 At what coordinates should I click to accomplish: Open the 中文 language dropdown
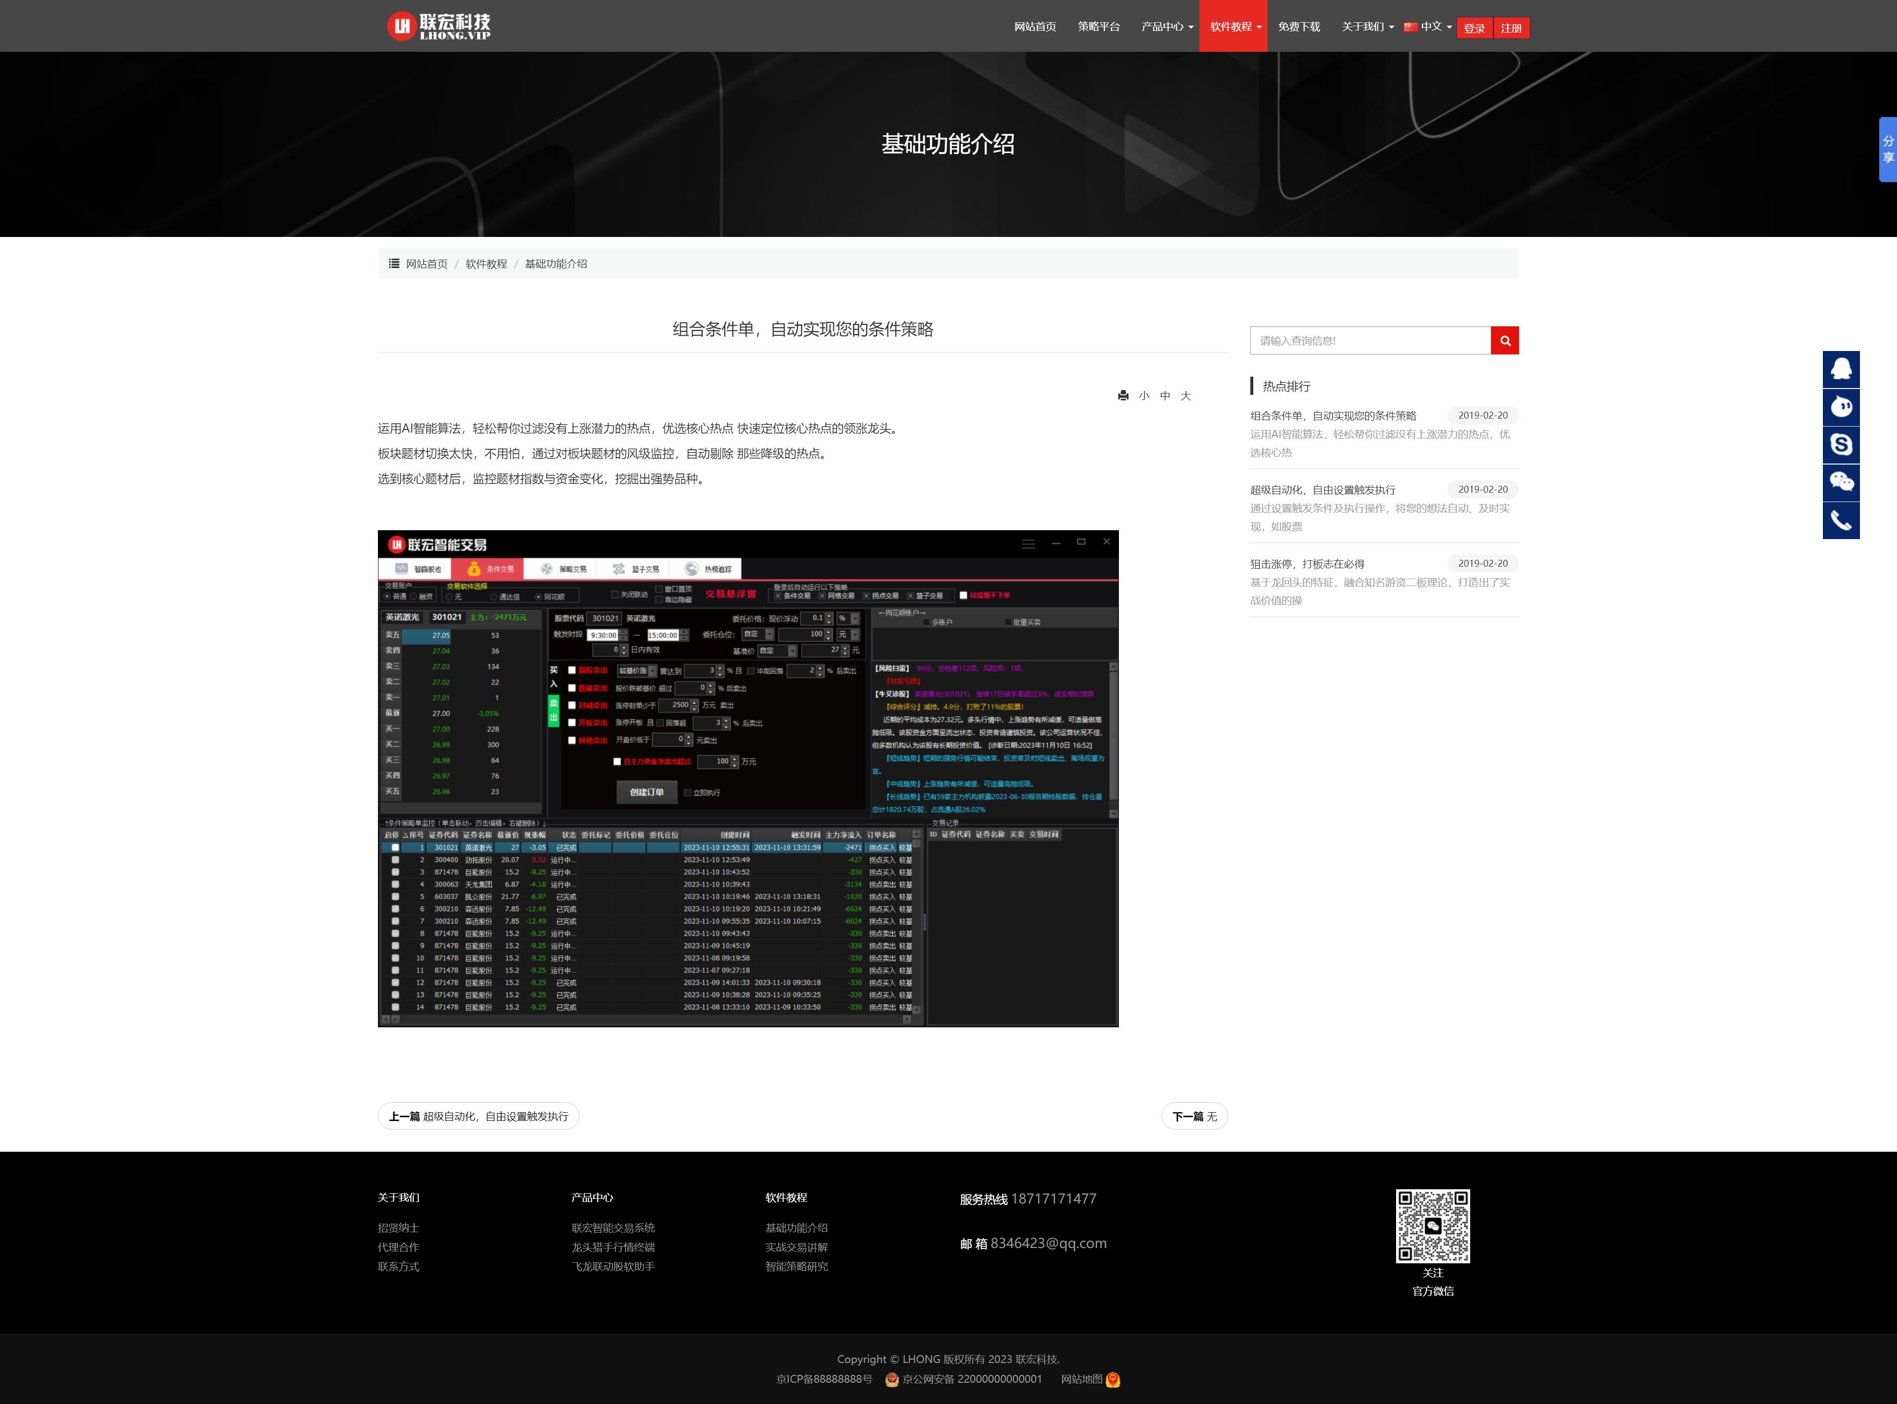pyautogui.click(x=1429, y=26)
